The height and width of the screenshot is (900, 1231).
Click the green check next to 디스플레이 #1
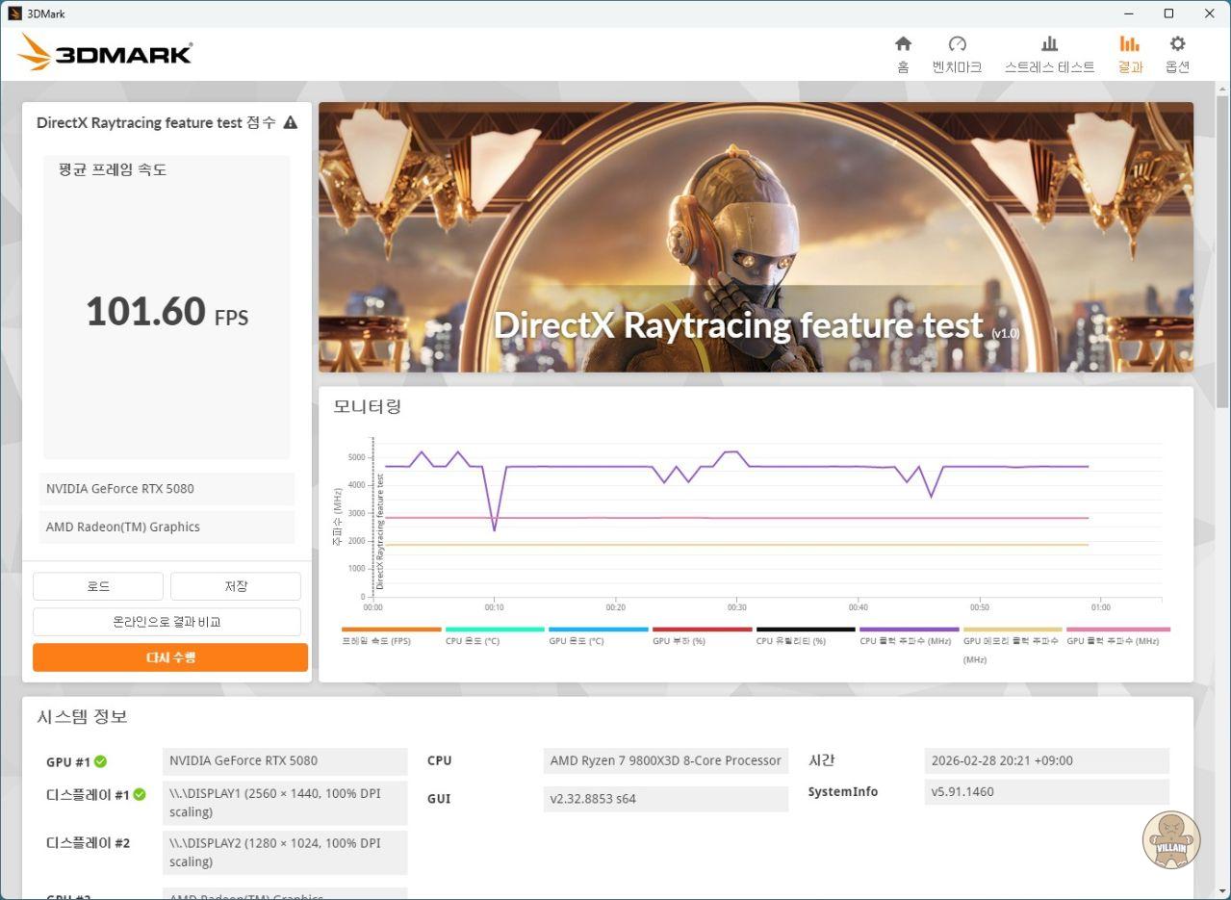tap(139, 795)
